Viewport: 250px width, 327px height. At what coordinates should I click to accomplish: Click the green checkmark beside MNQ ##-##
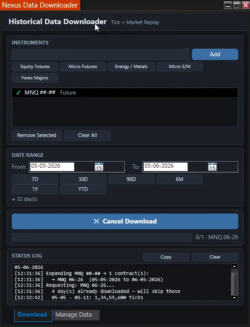click(x=18, y=93)
